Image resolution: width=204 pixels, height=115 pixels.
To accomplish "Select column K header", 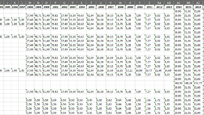I will point(15,3).
